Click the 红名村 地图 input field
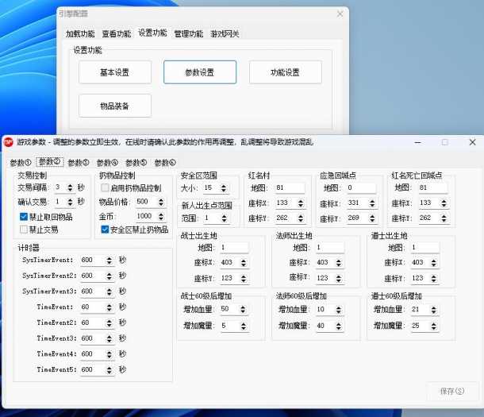484x417 pixels. click(290, 188)
